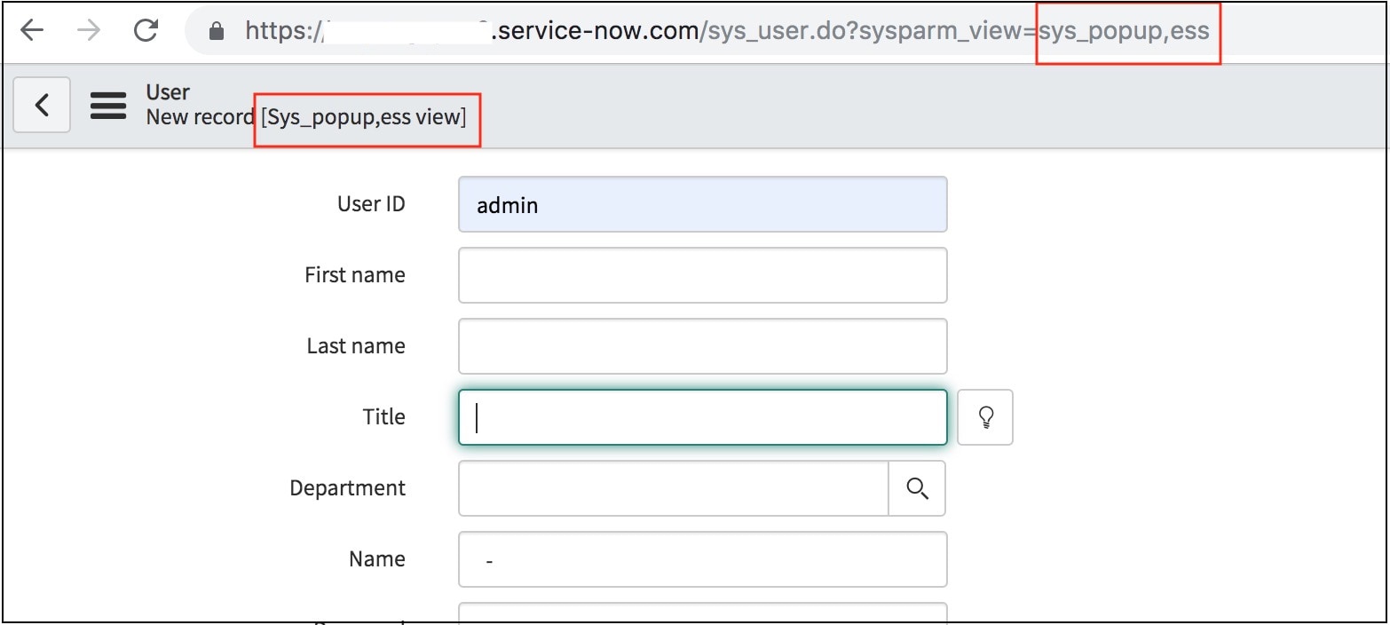Click the New record header text

coord(201,116)
